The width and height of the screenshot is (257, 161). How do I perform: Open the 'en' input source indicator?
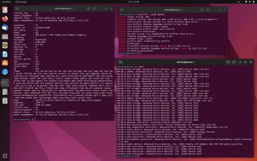[239, 2]
